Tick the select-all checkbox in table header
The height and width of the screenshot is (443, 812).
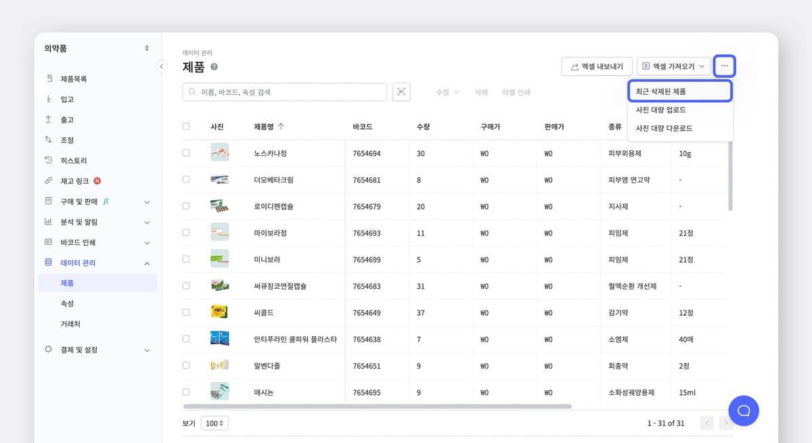tap(186, 126)
